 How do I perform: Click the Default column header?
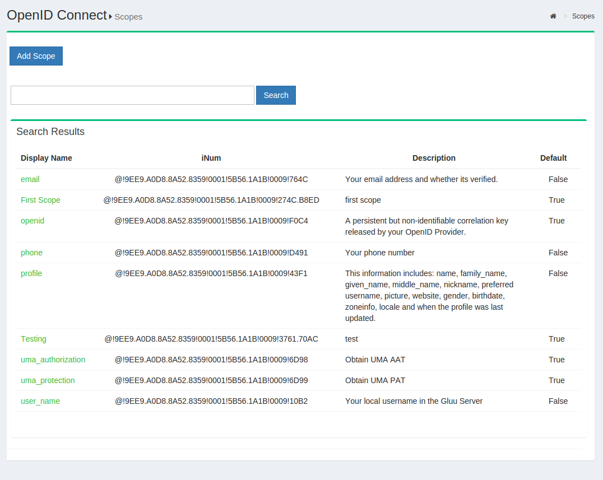[x=553, y=158]
